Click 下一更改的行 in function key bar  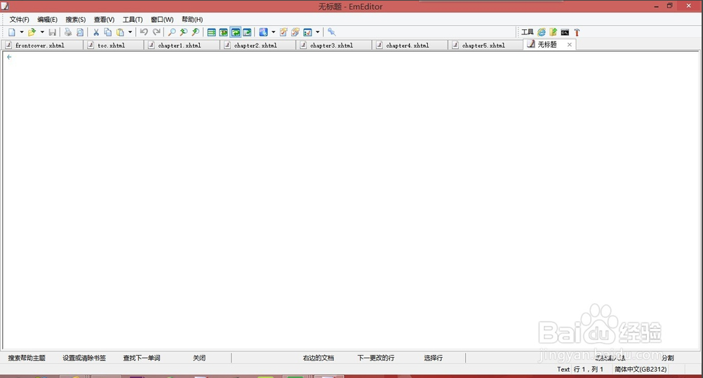point(376,358)
